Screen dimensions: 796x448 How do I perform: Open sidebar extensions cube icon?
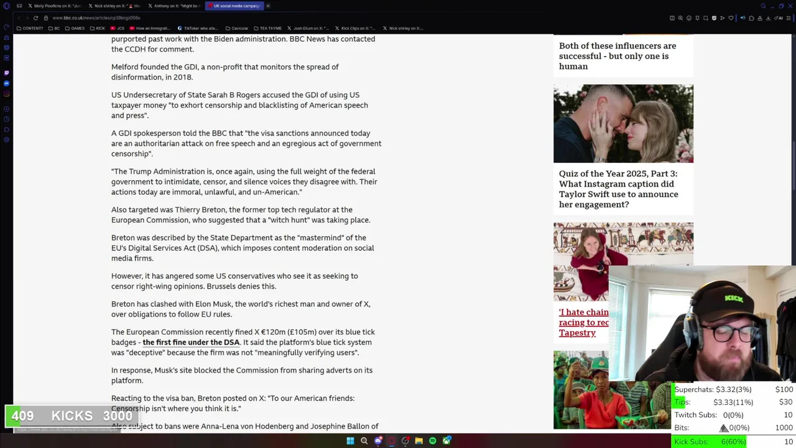[x=7, y=129]
